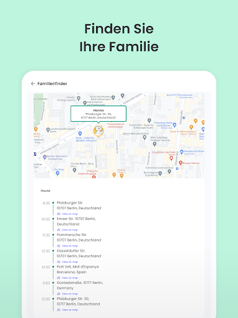
Task: Open the Güntzelstraße, 10717 Berlin entry
Action: 80,285
